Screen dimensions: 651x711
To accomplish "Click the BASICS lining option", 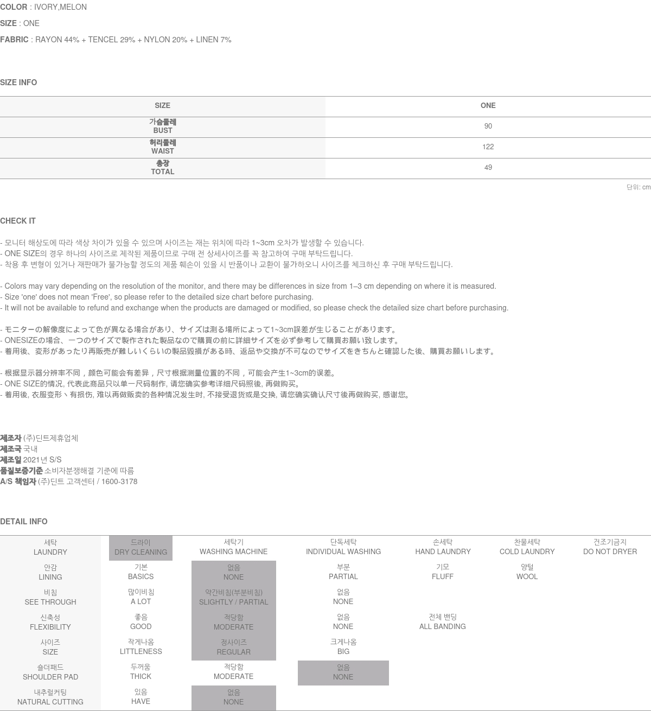I will tap(141, 572).
